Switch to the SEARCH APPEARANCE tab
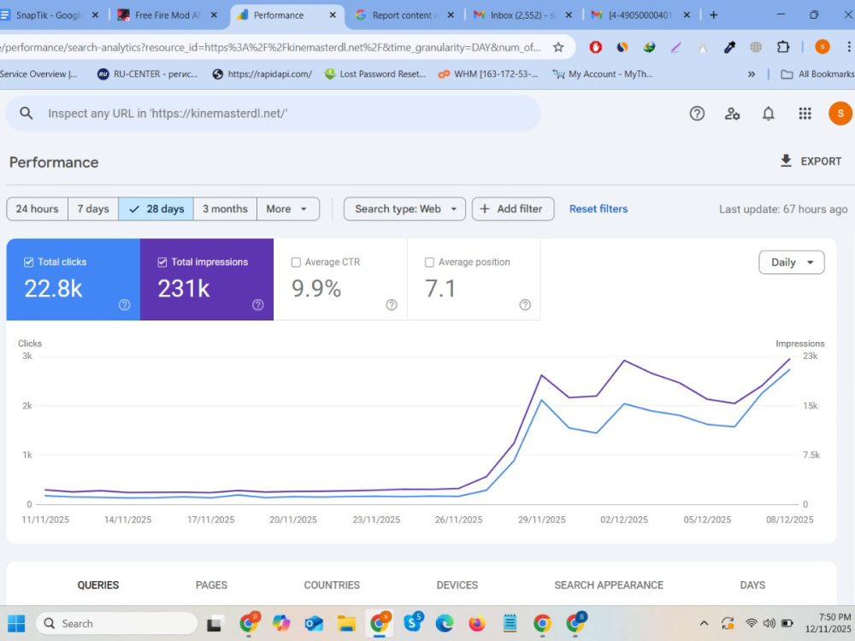The height and width of the screenshot is (641, 855). tap(609, 585)
